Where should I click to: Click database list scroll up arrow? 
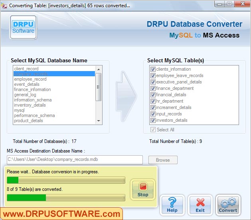coord(99,69)
